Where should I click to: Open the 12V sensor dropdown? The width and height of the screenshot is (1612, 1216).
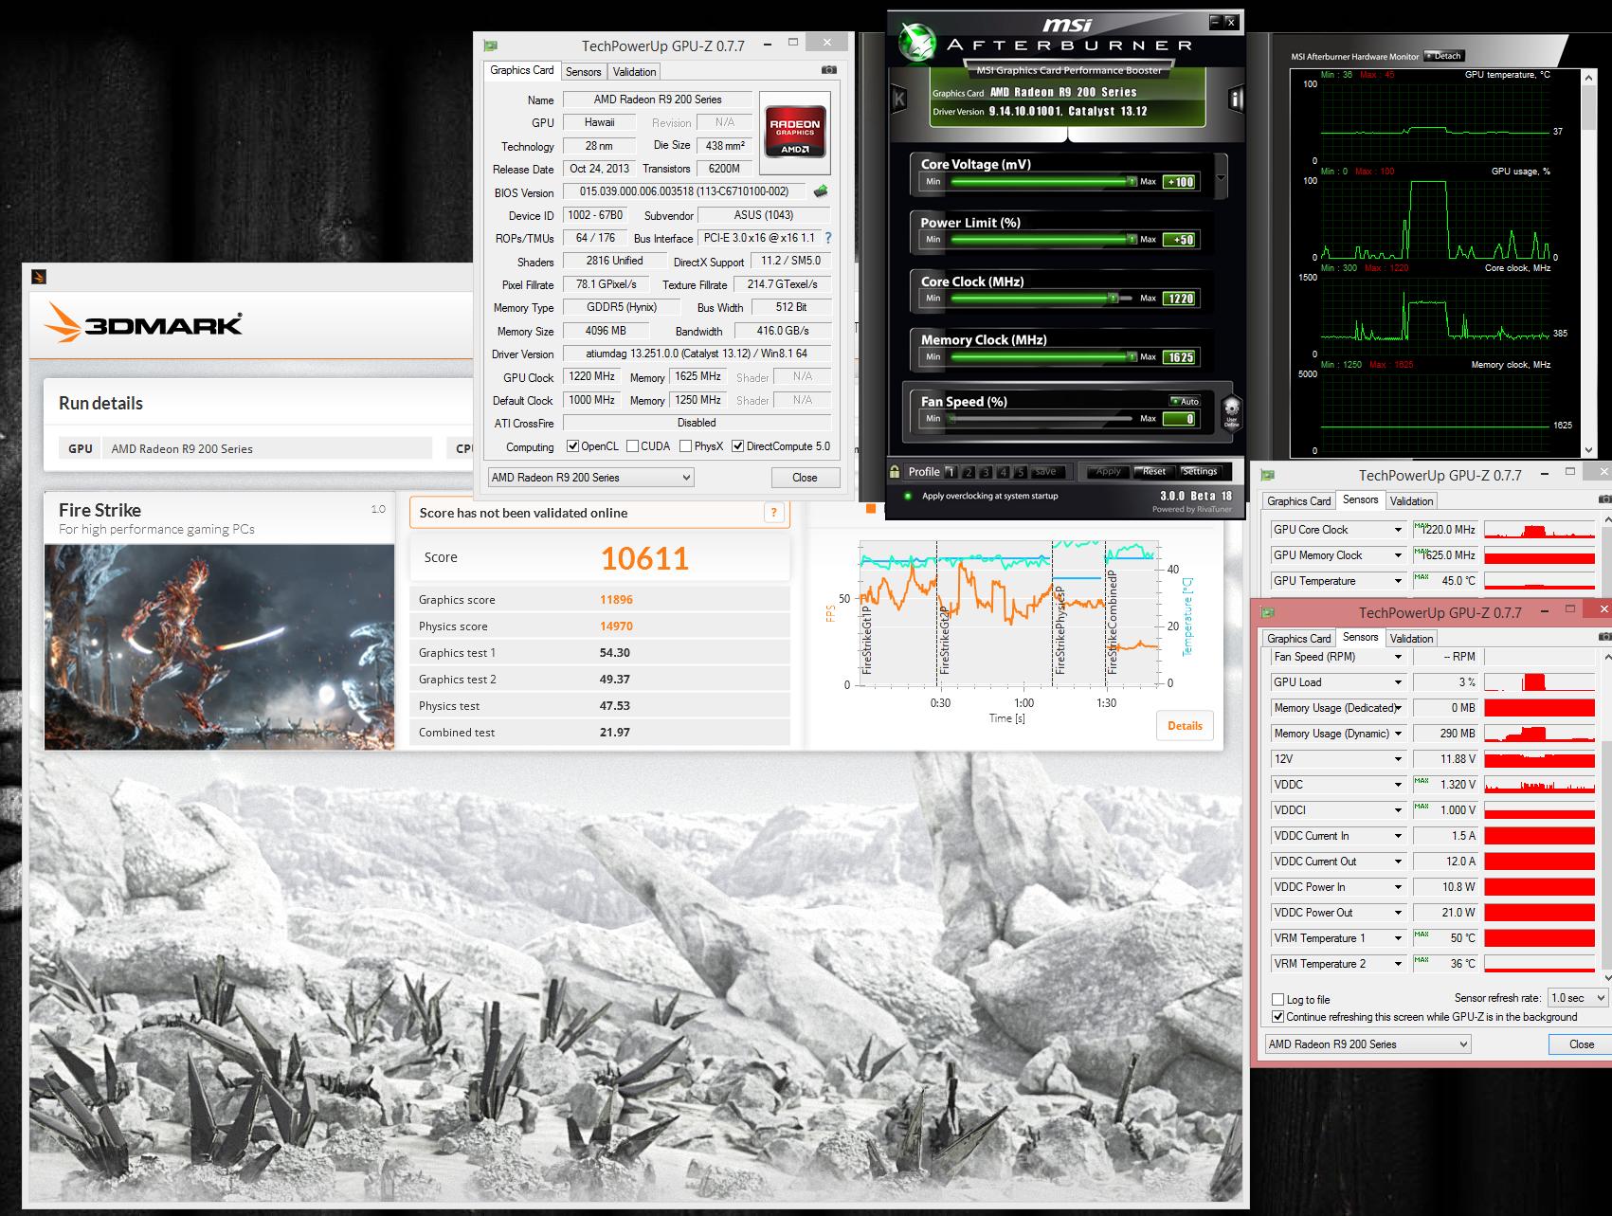click(1398, 759)
